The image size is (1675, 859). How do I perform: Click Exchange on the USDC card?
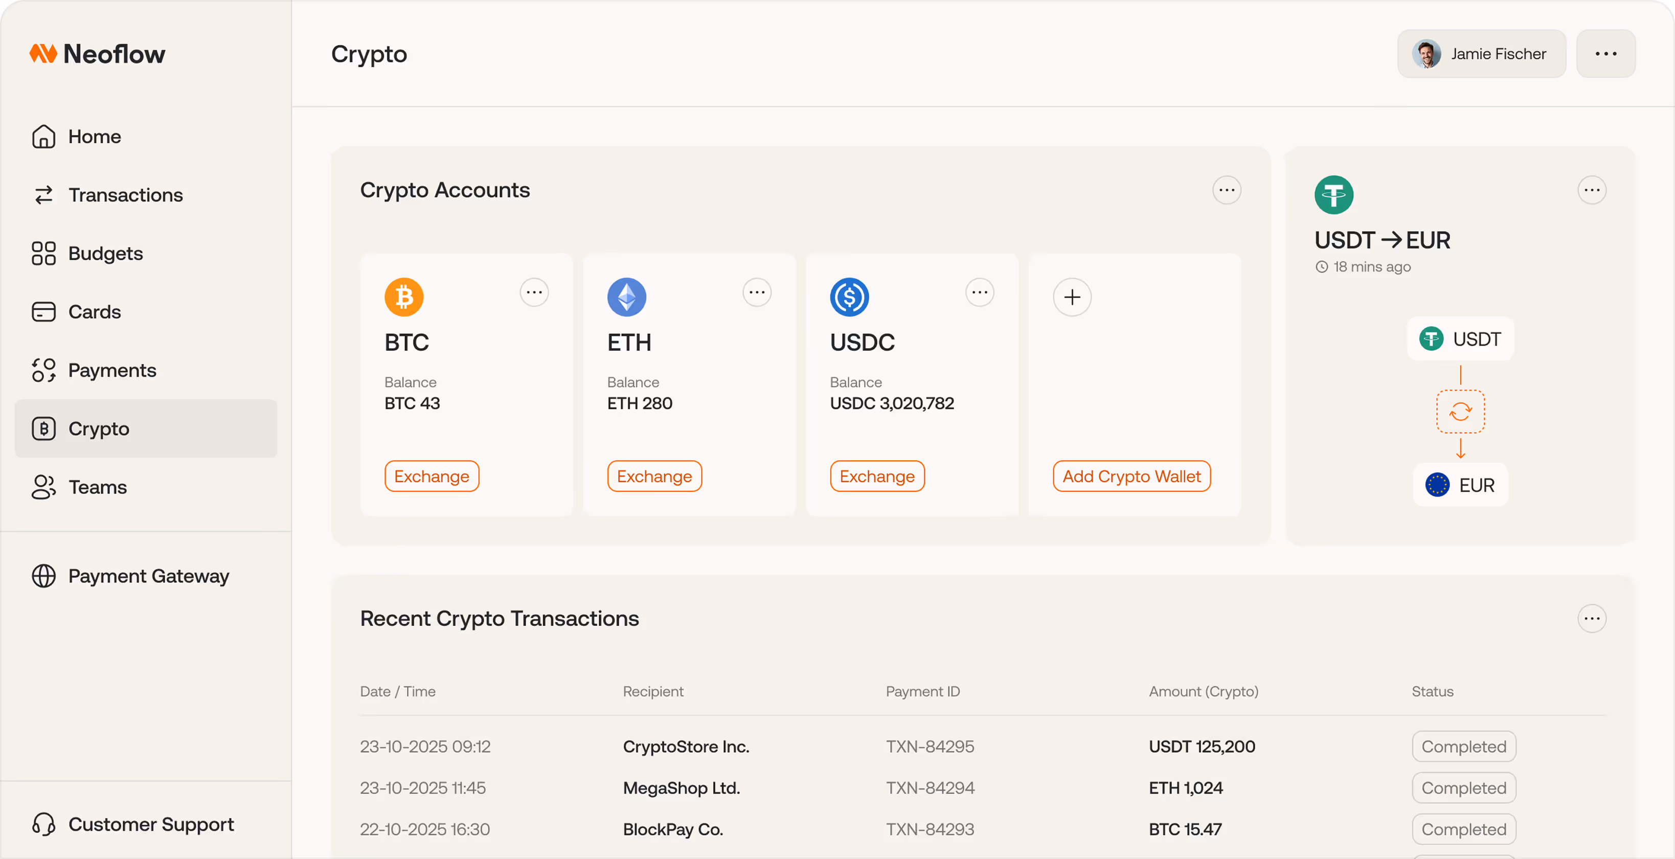coord(876,476)
